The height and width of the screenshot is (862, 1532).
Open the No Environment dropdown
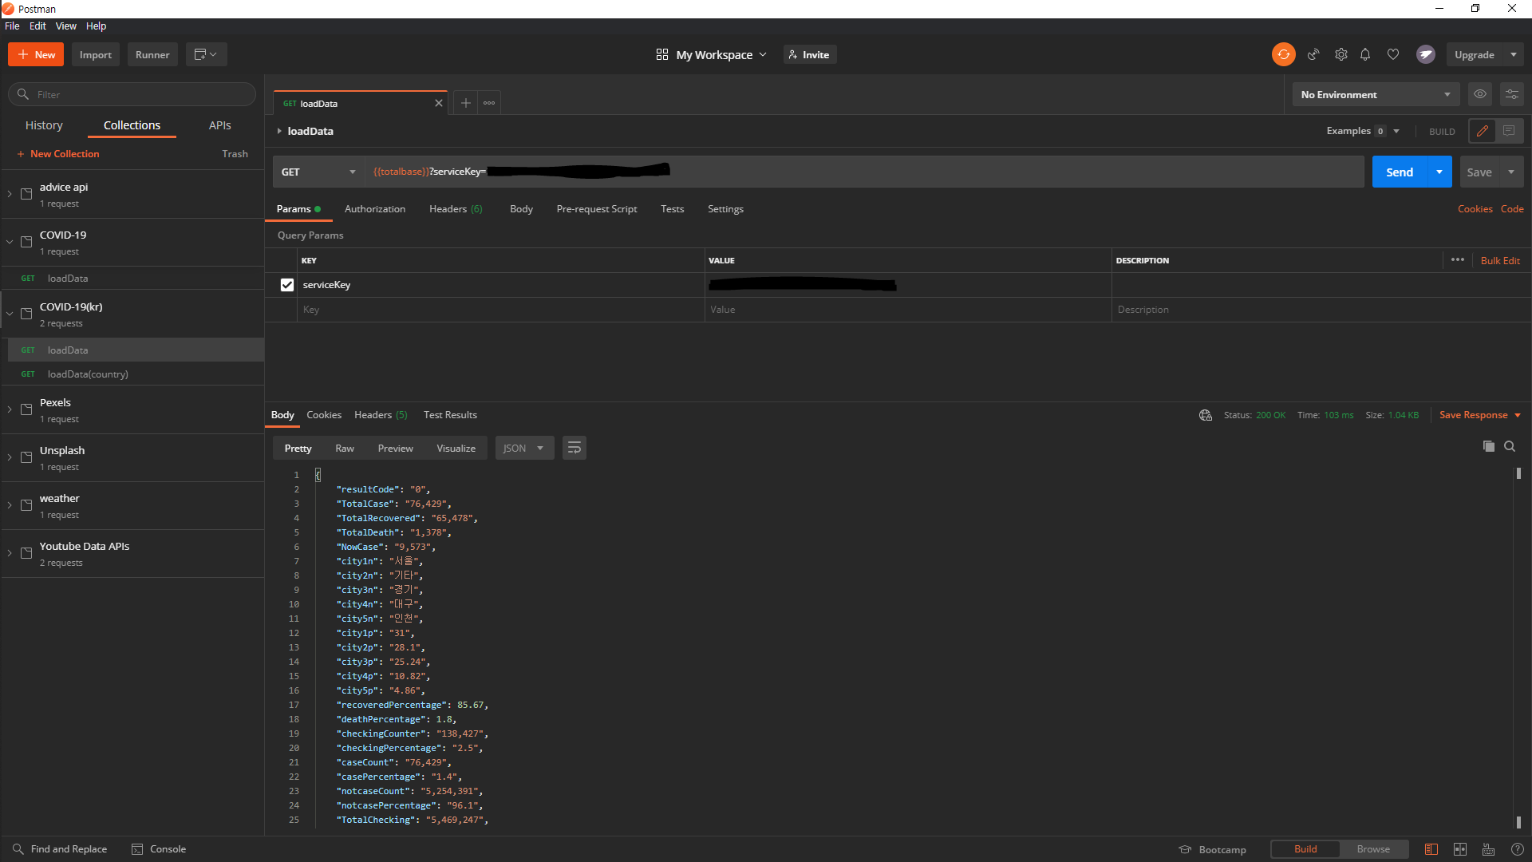(1375, 94)
